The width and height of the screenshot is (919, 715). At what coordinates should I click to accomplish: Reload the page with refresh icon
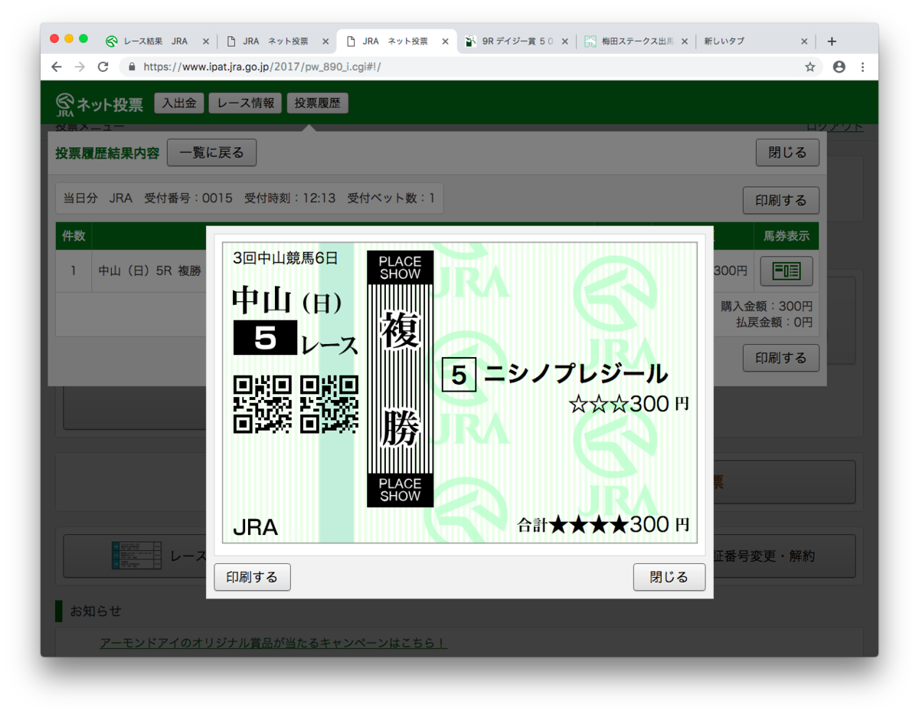[x=103, y=67]
